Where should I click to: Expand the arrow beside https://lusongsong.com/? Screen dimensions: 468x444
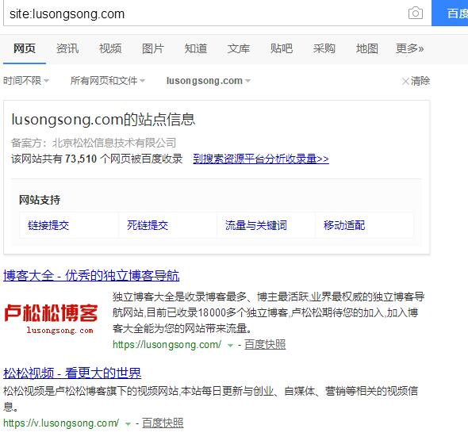click(x=230, y=346)
